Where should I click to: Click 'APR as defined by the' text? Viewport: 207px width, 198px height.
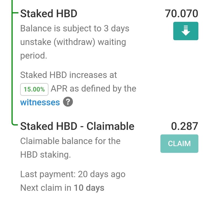click(x=94, y=88)
